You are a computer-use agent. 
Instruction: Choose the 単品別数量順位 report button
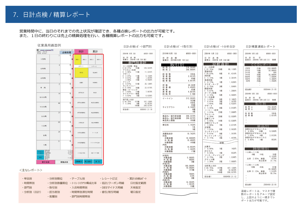click(95, 113)
